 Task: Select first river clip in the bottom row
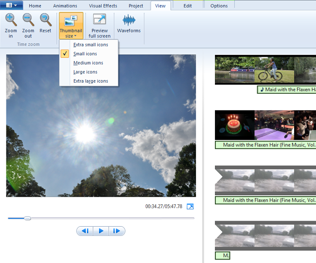click(x=235, y=236)
